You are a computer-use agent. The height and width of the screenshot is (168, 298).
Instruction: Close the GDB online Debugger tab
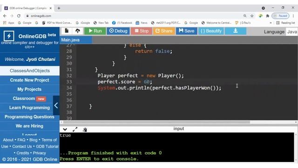(x=51, y=8)
